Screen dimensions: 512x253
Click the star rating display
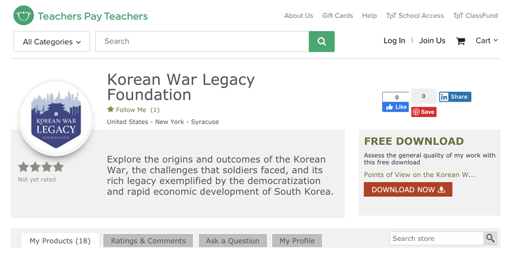pyautogui.click(x=41, y=167)
